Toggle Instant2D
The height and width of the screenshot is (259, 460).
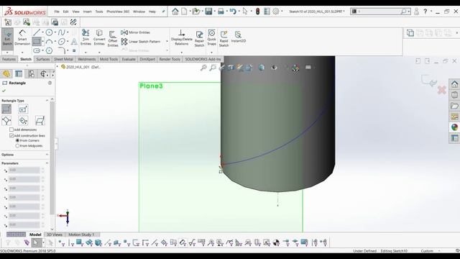pyautogui.click(x=238, y=37)
